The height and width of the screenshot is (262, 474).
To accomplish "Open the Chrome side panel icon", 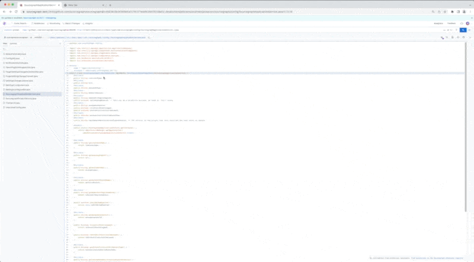I will (458, 12).
